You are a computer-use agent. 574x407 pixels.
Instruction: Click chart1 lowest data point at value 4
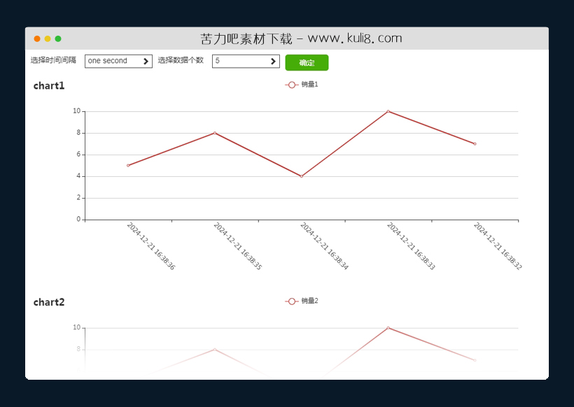[302, 176]
